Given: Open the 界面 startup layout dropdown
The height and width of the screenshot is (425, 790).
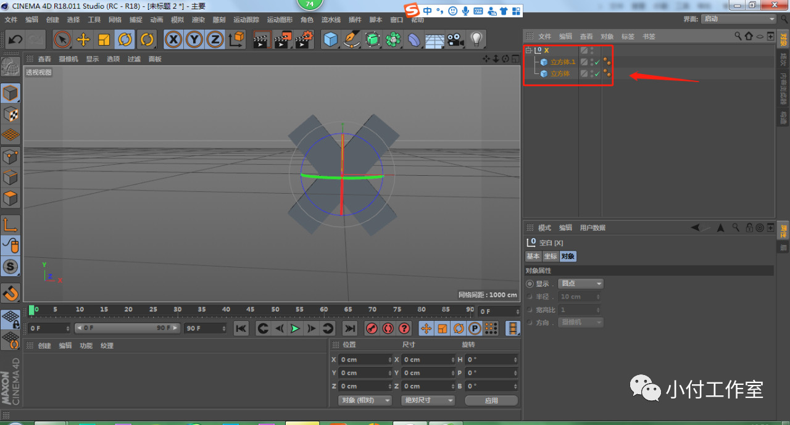Looking at the screenshot, I should [x=738, y=18].
